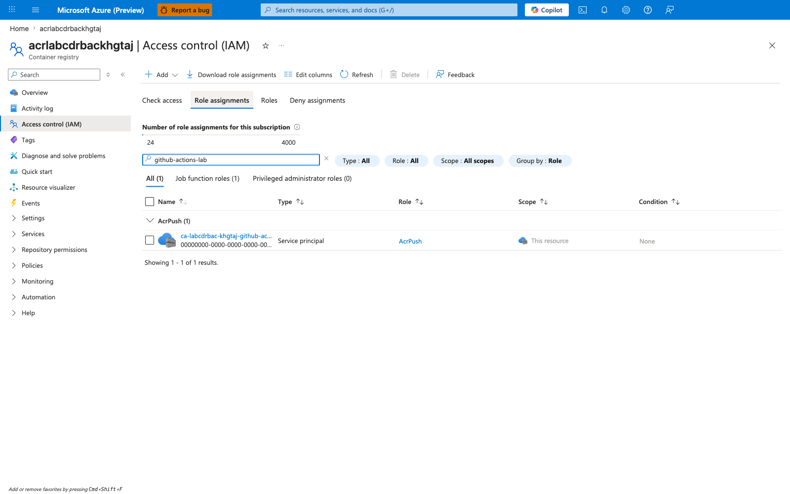The image size is (790, 494).
Task: Click Download role assignments
Action: pos(231,75)
